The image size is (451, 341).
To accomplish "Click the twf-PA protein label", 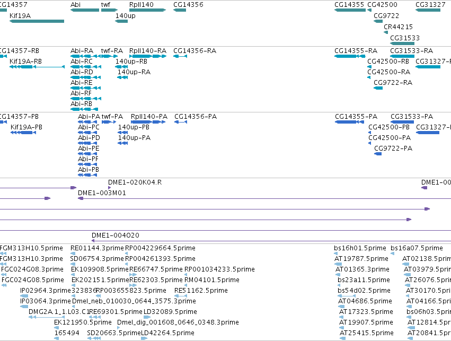I will [112, 117].
